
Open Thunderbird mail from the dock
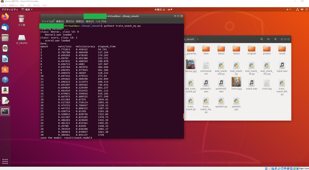pos(5,27)
